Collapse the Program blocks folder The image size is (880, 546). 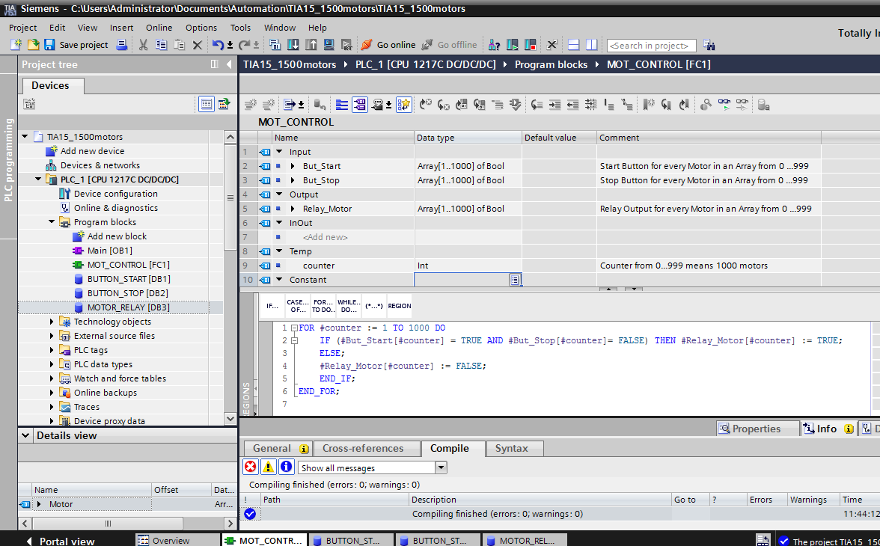coord(52,222)
